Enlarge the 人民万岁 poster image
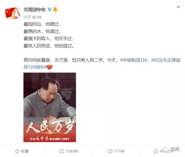Screen dimensions: 185x157 coord(50,107)
